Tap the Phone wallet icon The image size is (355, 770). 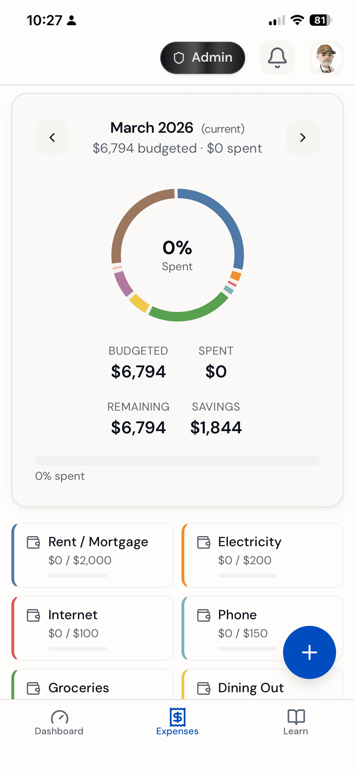[x=204, y=615]
